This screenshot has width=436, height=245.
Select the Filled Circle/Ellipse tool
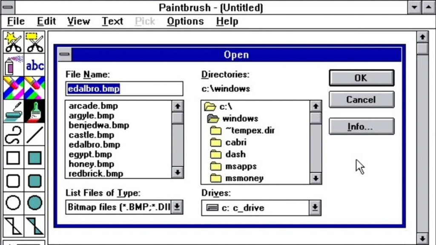click(x=34, y=203)
